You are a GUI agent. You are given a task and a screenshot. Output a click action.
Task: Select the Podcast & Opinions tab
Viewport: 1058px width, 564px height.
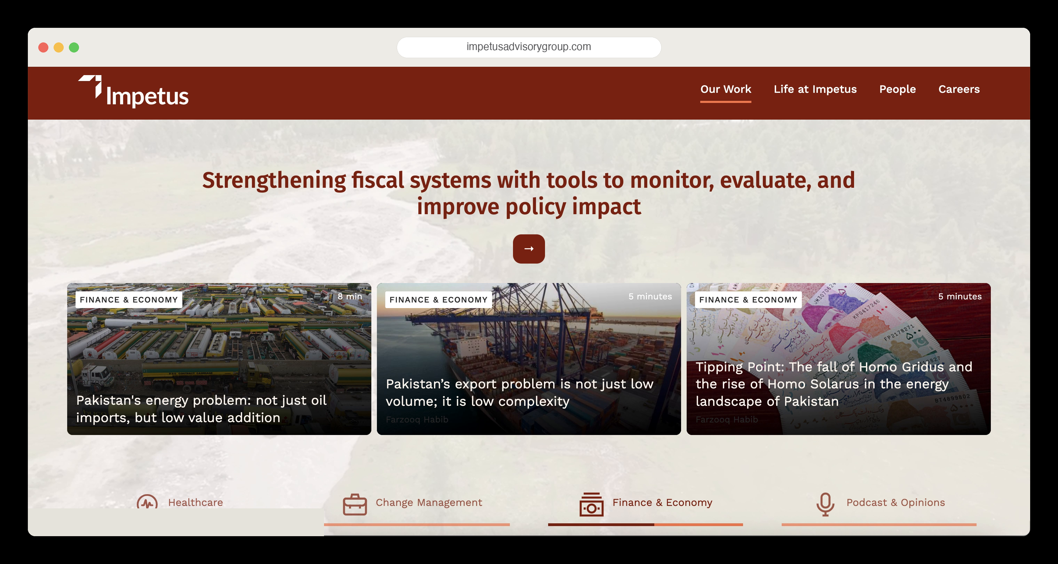895,502
